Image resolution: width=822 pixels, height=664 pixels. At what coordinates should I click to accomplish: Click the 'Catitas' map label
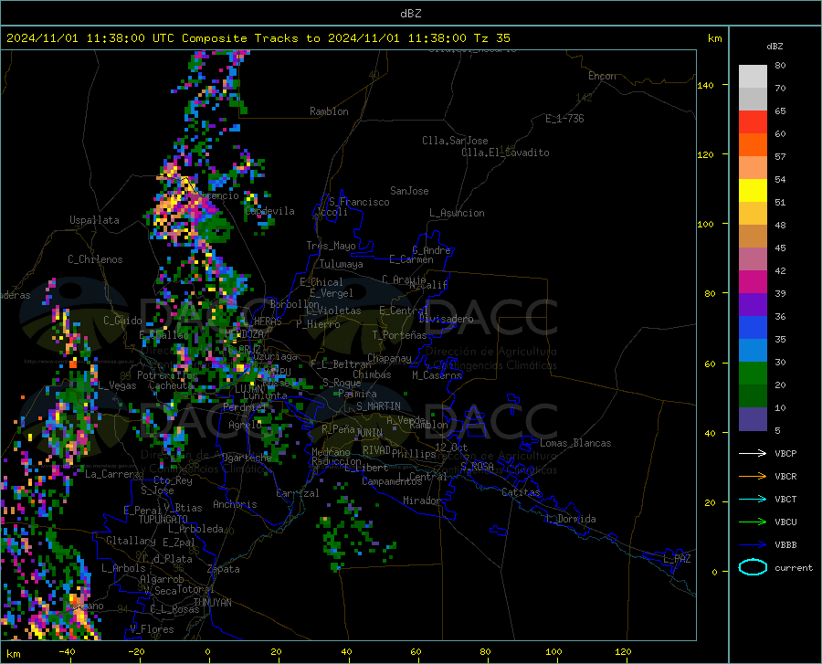(x=521, y=492)
